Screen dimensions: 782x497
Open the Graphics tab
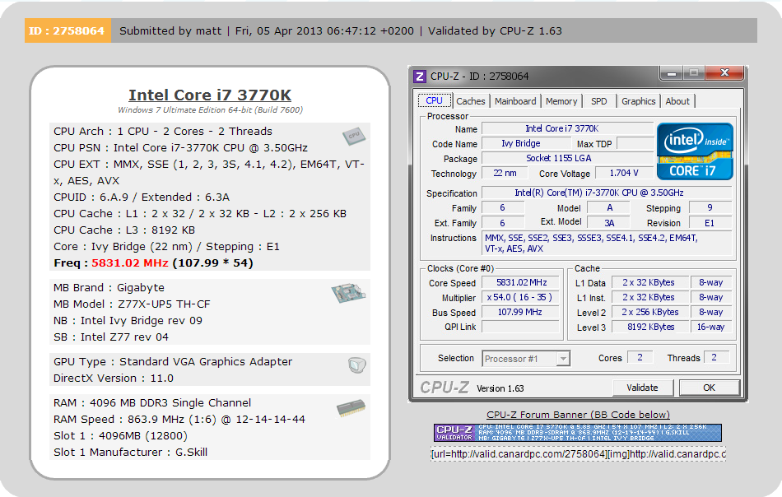click(639, 101)
